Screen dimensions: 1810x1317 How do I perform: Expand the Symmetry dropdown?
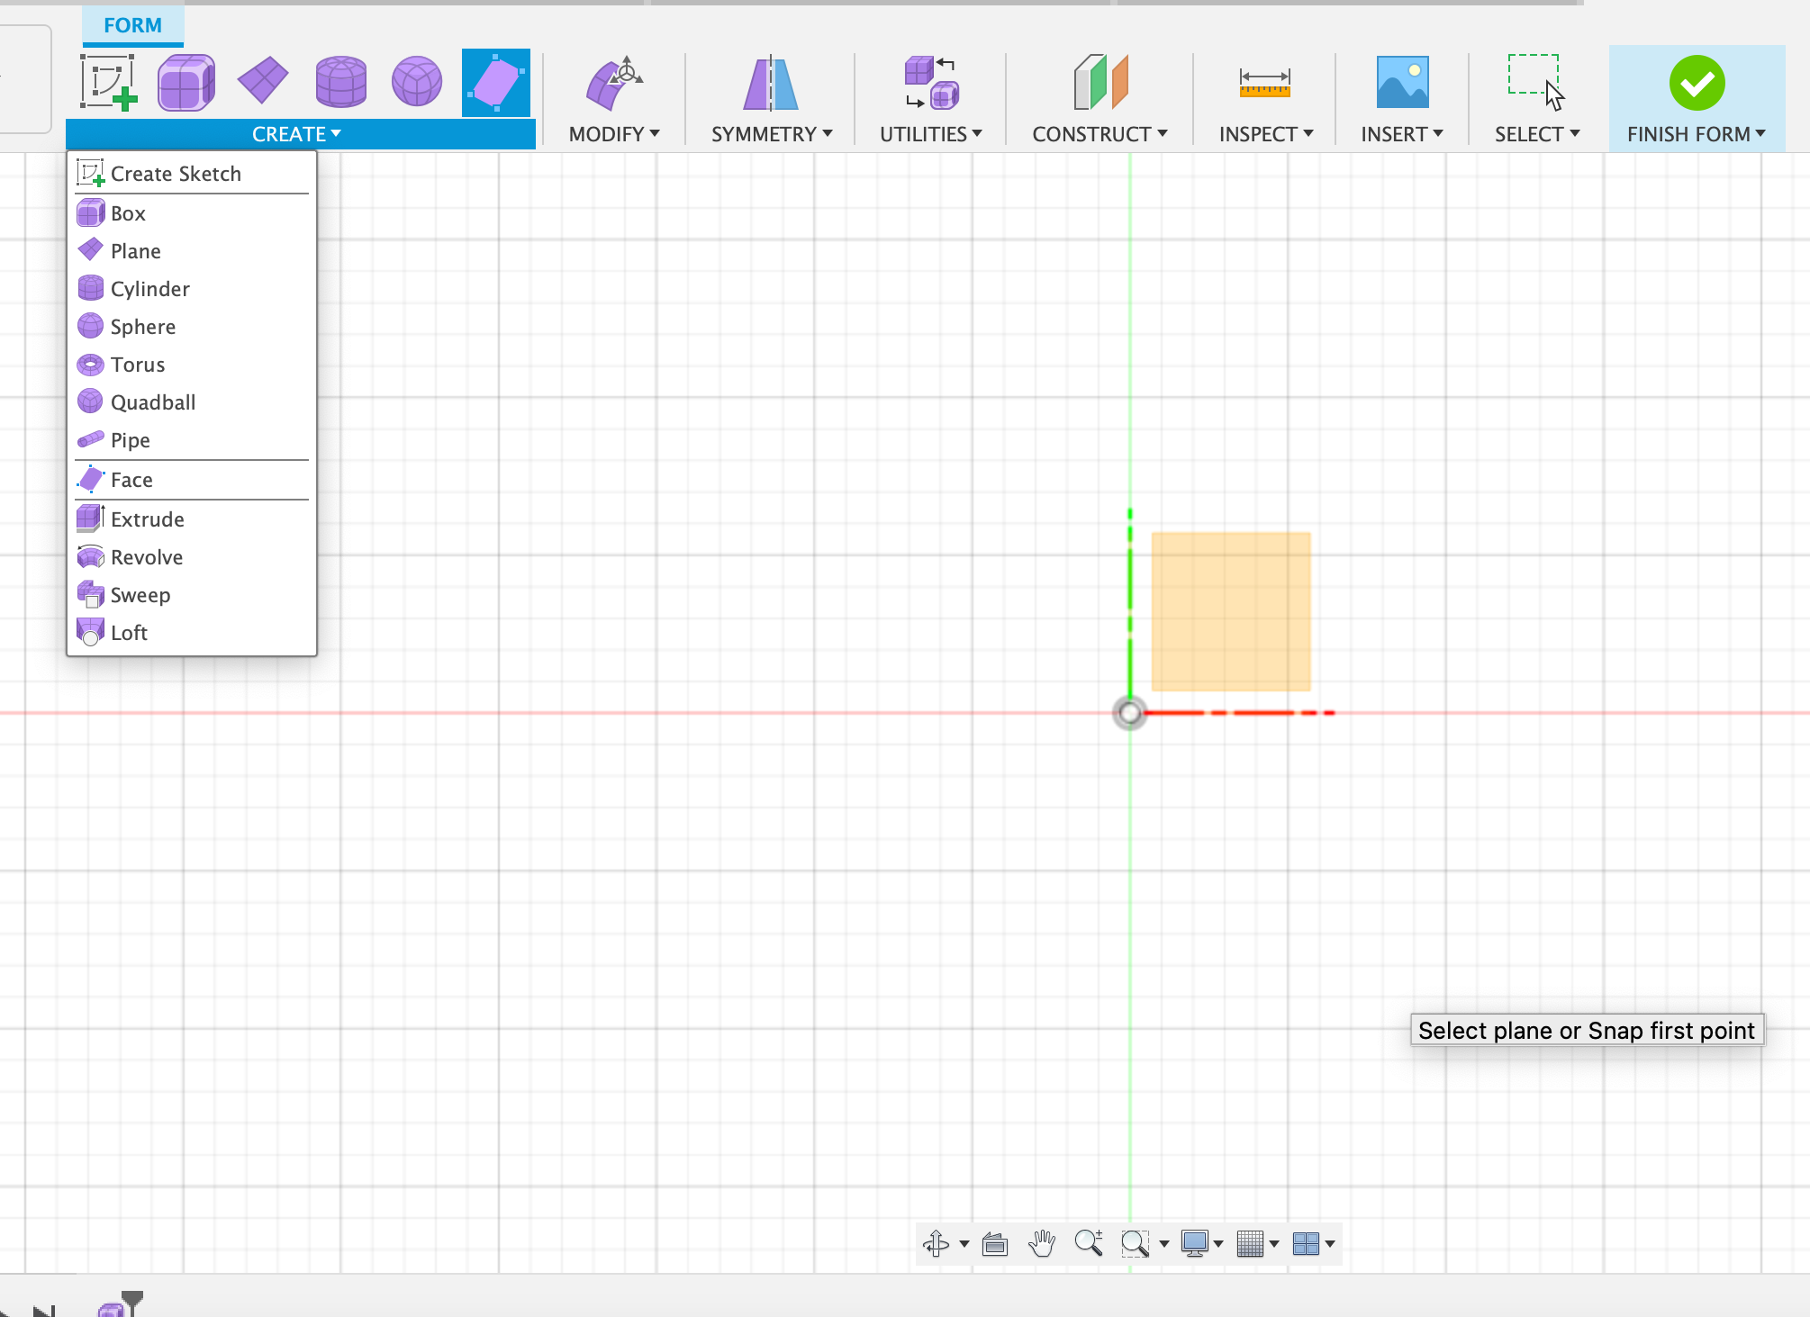click(x=770, y=133)
